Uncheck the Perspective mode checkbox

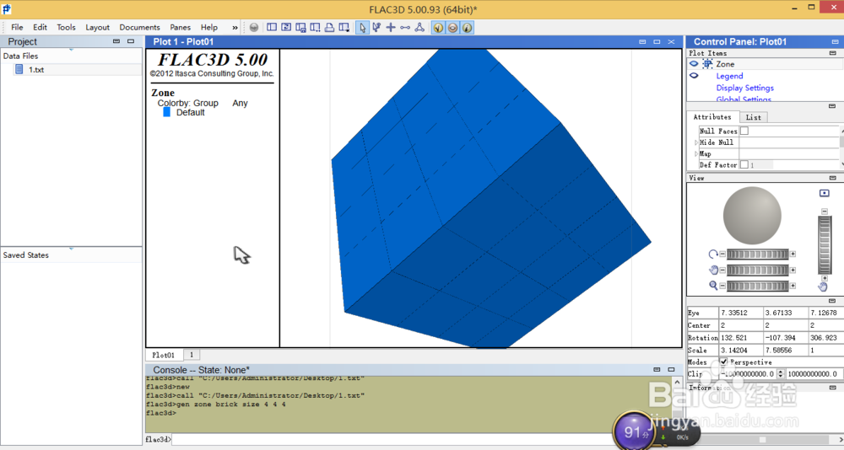723,362
